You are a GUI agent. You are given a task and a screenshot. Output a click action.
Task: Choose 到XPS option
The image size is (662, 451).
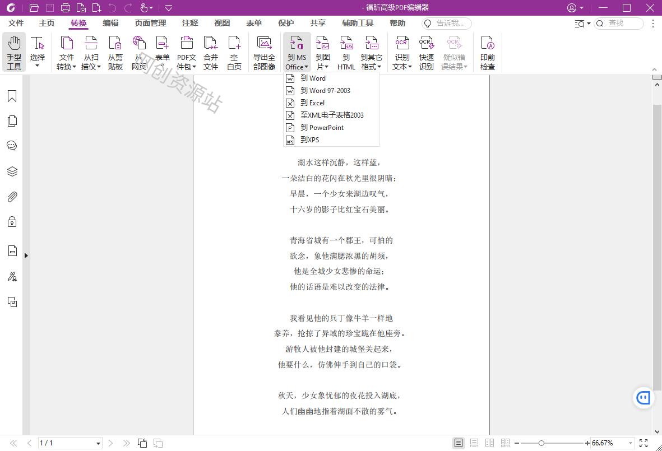tap(331, 140)
